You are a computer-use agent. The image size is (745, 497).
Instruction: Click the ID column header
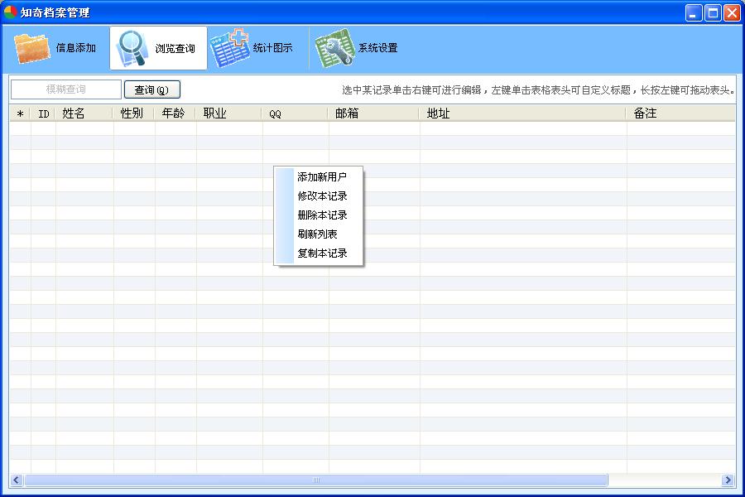[43, 113]
